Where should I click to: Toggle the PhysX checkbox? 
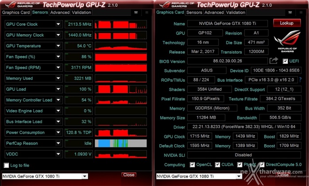(x=239, y=164)
